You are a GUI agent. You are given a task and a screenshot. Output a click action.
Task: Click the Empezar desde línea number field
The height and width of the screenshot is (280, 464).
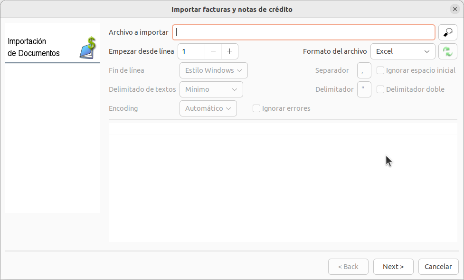[191, 51]
